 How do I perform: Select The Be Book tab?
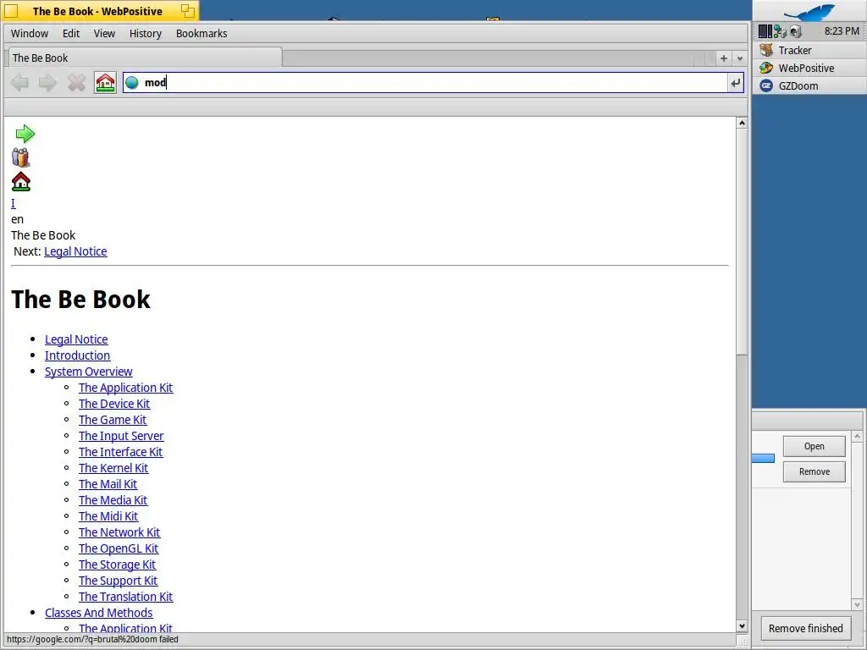pyautogui.click(x=145, y=58)
